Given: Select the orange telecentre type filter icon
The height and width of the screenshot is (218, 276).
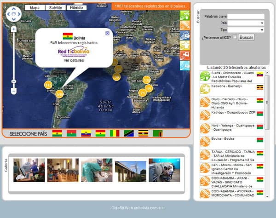Looking at the screenshot, I should (x=184, y=25).
